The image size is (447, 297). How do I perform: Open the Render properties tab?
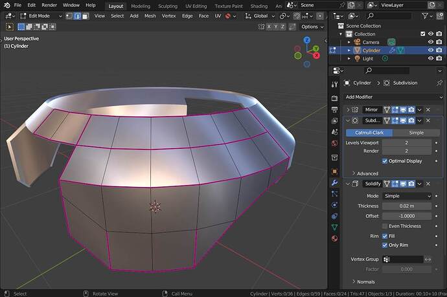(335, 98)
